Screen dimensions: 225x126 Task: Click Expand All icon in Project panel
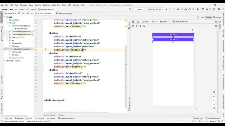[x=23, y=13]
